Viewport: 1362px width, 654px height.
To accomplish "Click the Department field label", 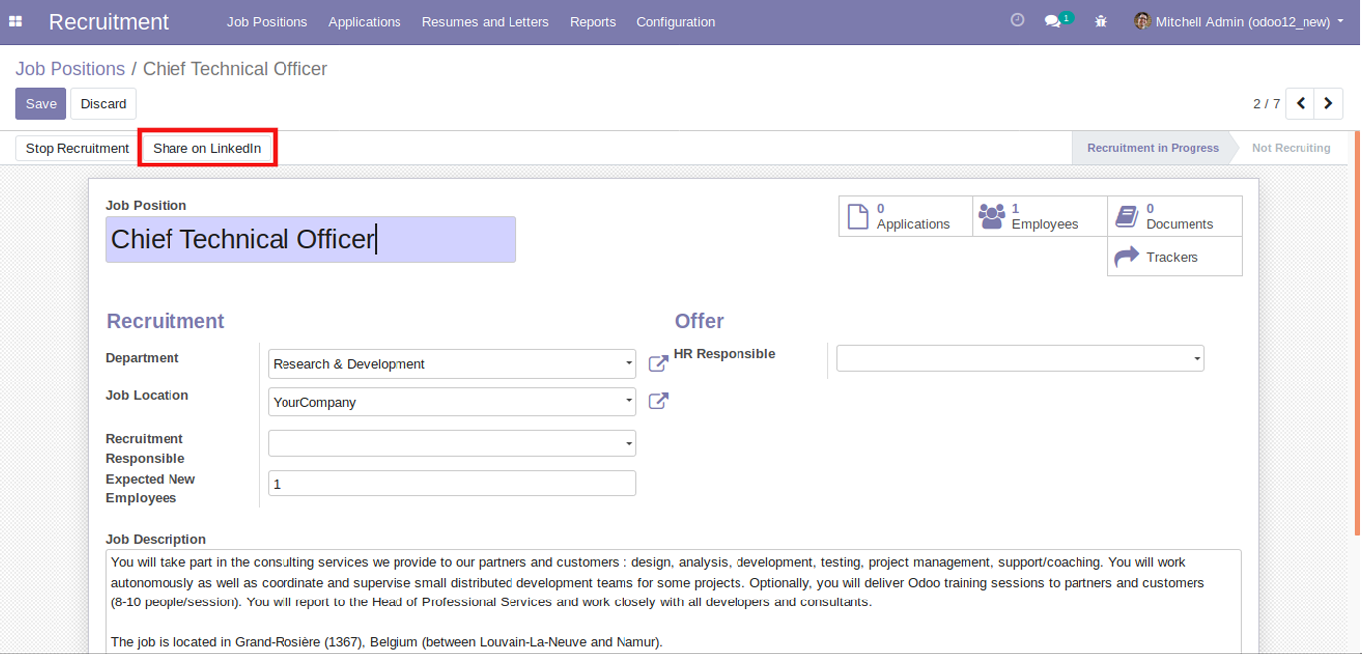I will point(143,358).
